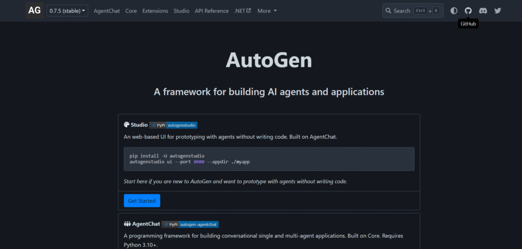Open the .NET external link
The height and width of the screenshot is (249, 522).
coord(242,11)
